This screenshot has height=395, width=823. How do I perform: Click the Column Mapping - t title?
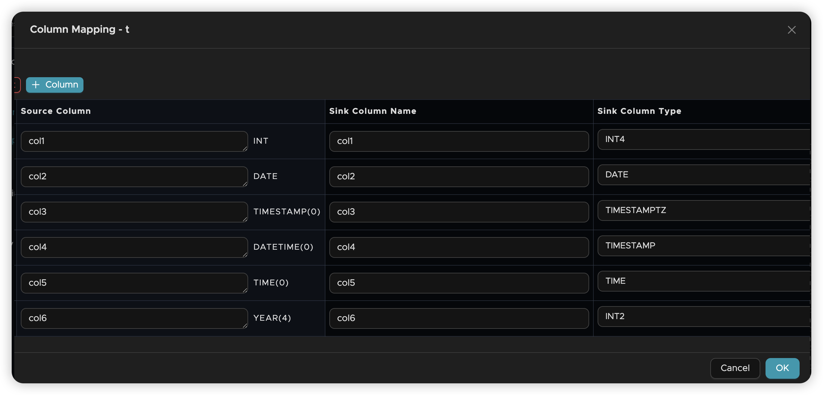point(80,29)
